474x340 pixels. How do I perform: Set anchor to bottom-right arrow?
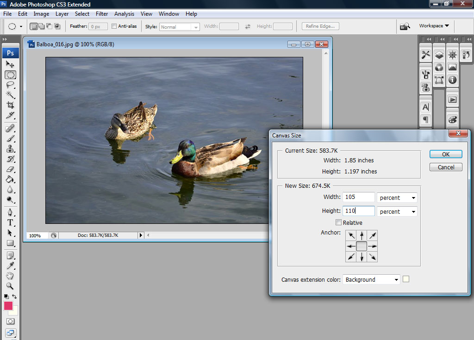(372, 257)
